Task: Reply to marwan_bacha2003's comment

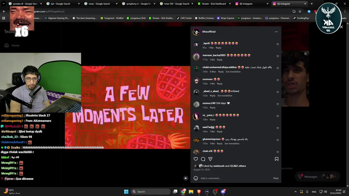Action: (219, 60)
